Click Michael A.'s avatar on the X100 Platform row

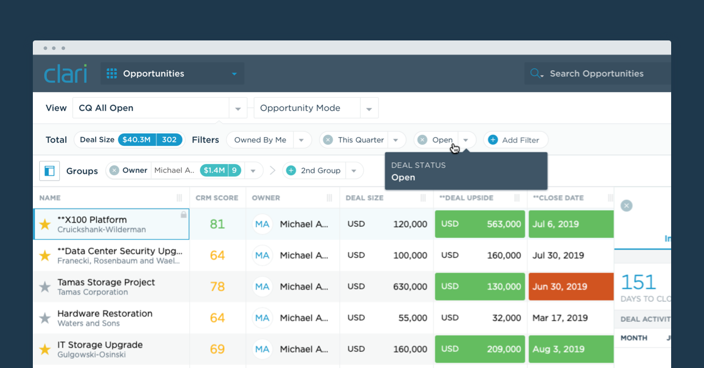tap(262, 224)
